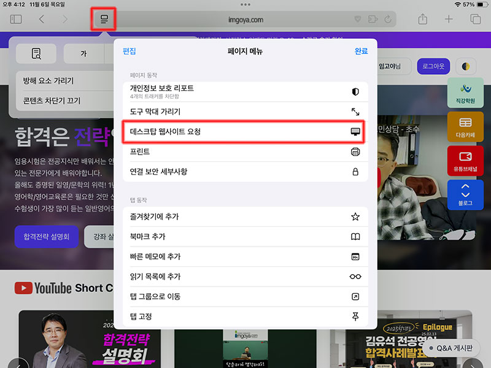The width and height of the screenshot is (491, 368).
Task: Click the 합격전략 설명회 button
Action: pyautogui.click(x=47, y=237)
